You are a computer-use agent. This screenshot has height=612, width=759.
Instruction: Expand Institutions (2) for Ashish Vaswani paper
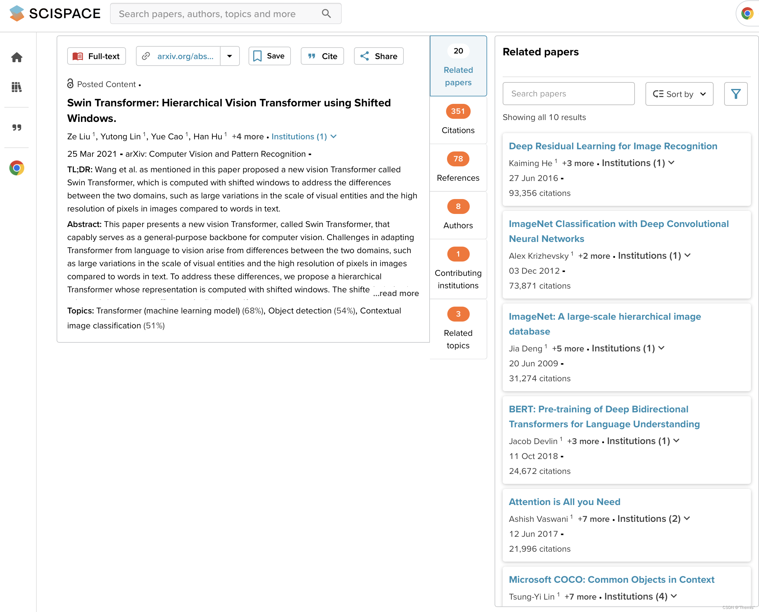pos(654,519)
